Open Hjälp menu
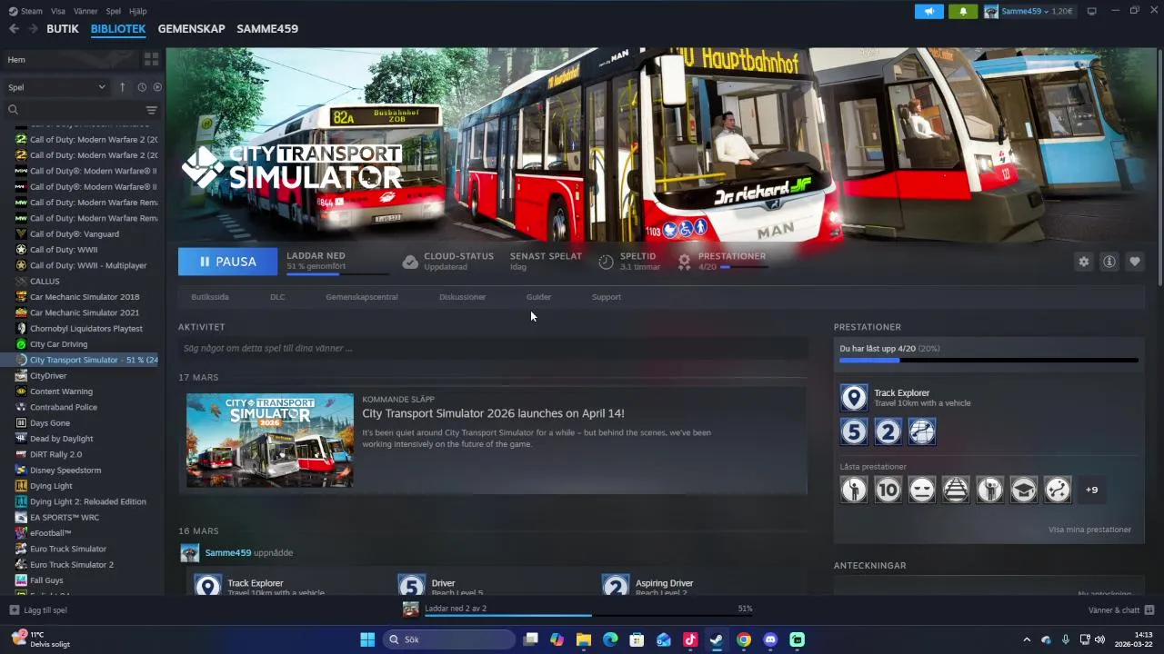 click(x=138, y=11)
